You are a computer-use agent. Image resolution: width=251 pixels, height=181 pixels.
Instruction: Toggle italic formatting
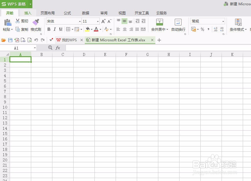click(55, 29)
